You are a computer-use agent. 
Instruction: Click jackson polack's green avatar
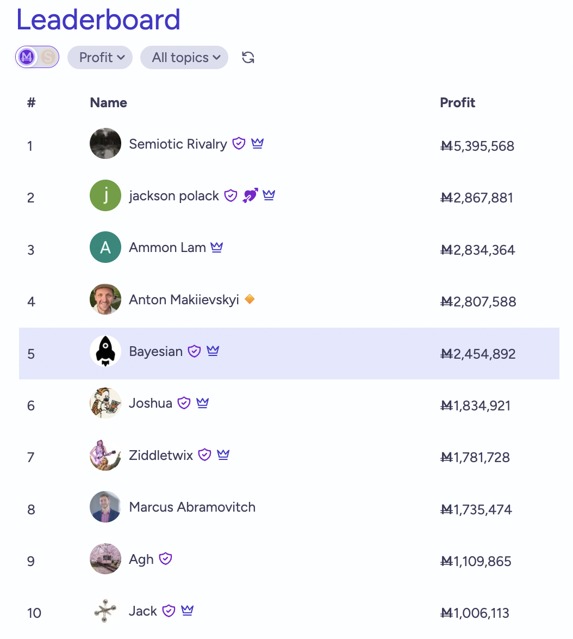[x=105, y=195]
